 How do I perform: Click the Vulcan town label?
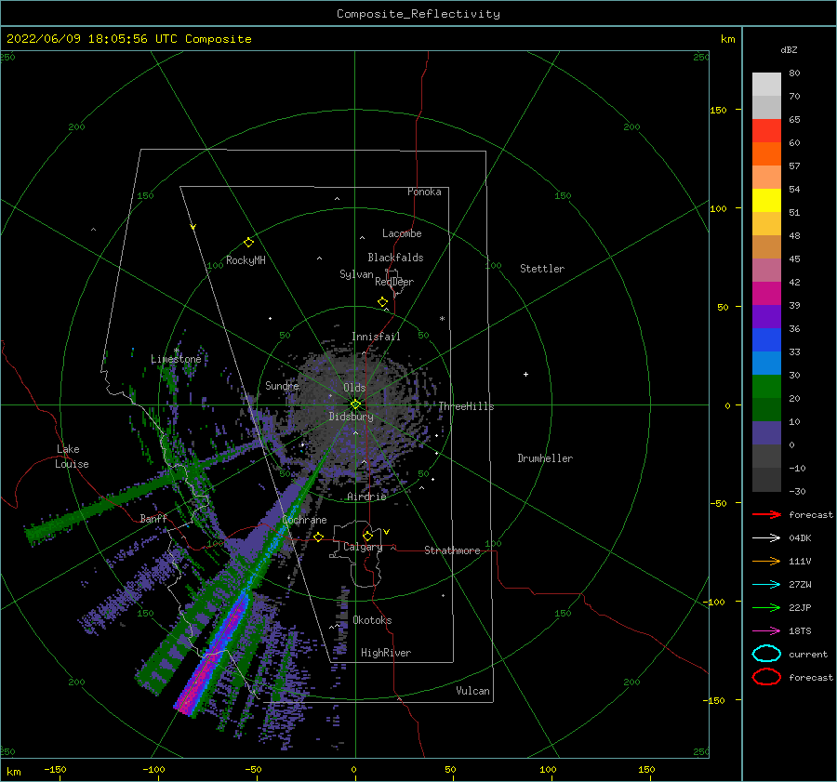(x=472, y=691)
